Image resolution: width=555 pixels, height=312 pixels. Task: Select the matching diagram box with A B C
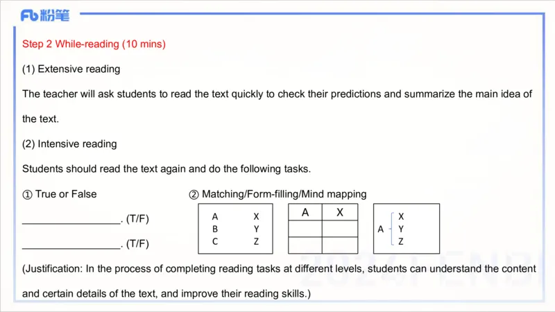point(235,229)
